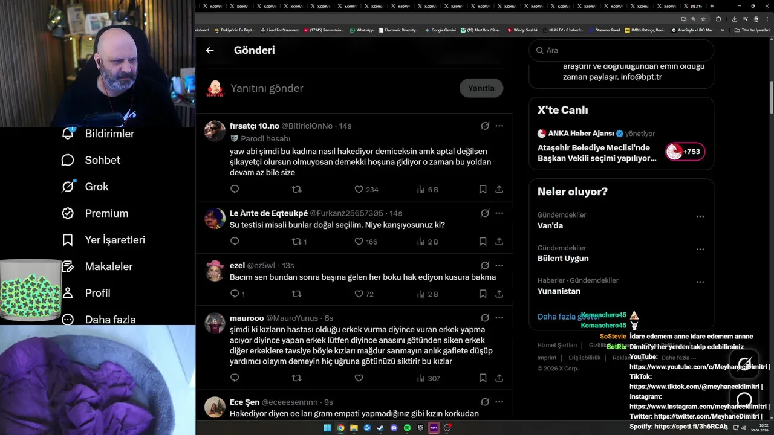Reply to fırsatçı 10.no's post

coord(235,189)
